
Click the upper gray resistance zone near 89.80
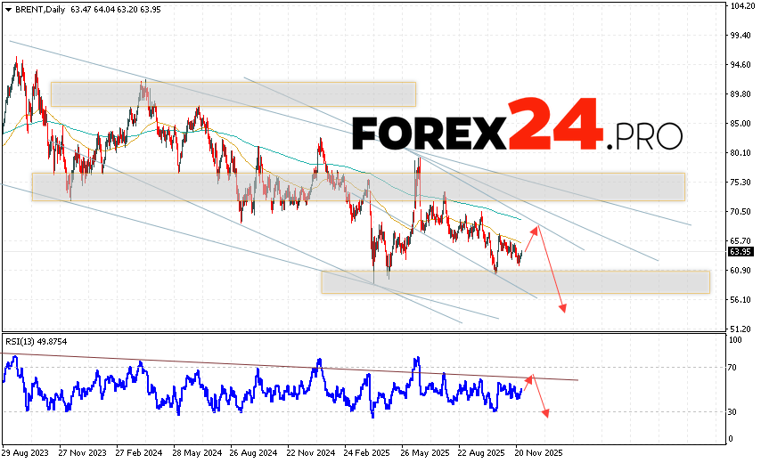(233, 93)
